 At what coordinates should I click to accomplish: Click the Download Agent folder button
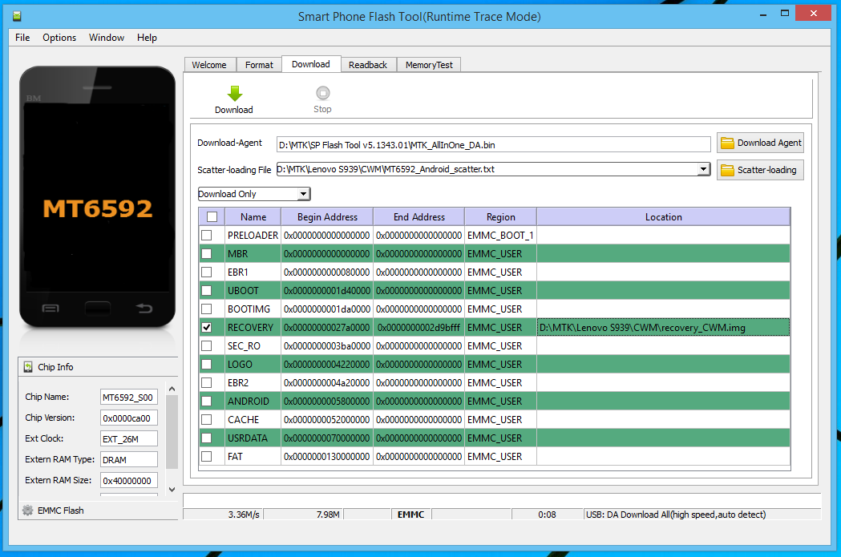coord(760,143)
